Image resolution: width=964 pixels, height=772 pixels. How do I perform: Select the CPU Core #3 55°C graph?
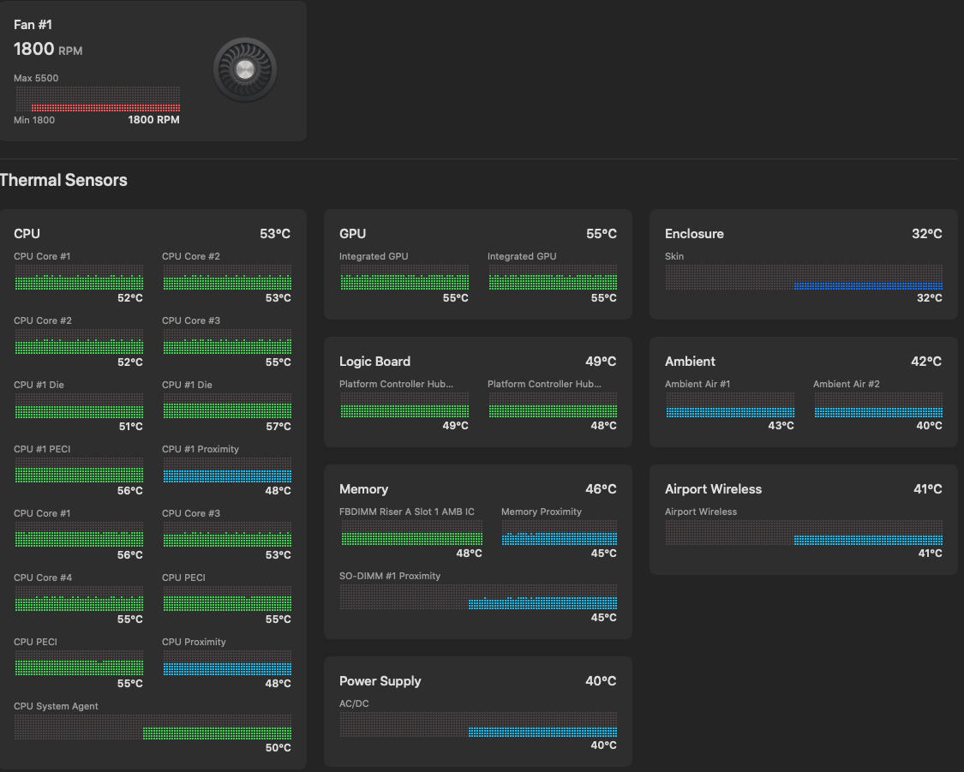click(227, 342)
